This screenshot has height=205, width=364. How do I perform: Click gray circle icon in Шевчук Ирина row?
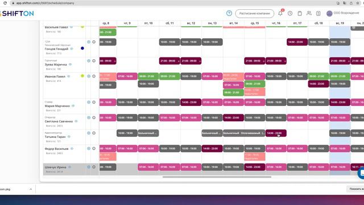[x=94, y=167]
